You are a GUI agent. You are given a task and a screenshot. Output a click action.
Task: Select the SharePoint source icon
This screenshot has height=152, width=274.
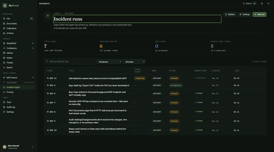[x=4, y=43]
